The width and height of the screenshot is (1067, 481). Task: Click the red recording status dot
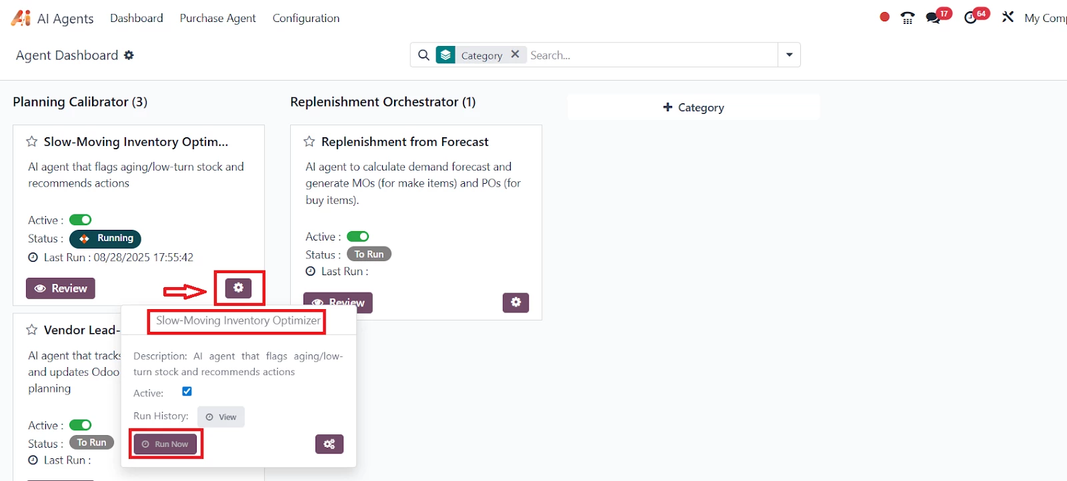click(884, 17)
